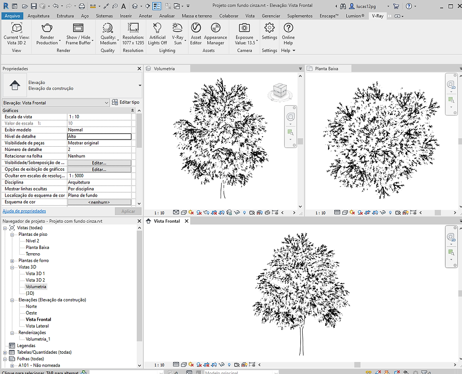This screenshot has height=374, width=462.
Task: Click the Print icon in quick access toolbar
Action: [82, 6]
